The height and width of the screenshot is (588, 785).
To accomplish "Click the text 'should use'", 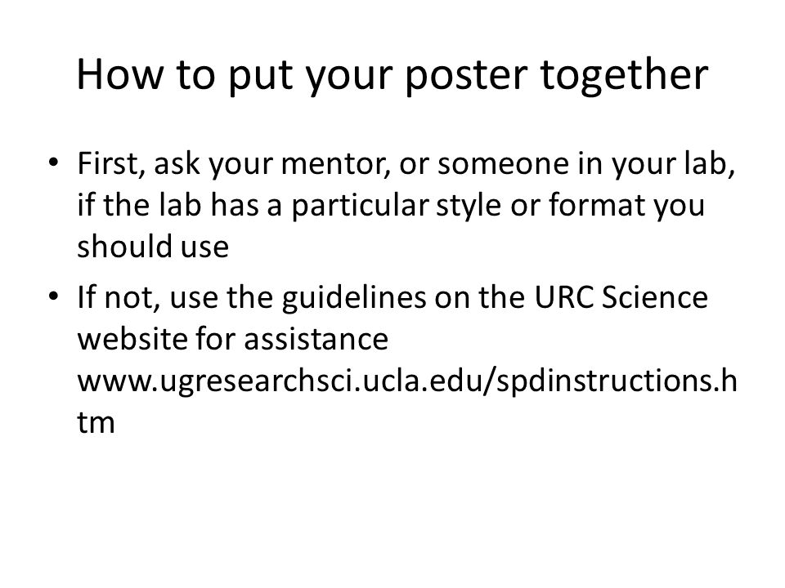I will 153,247.
